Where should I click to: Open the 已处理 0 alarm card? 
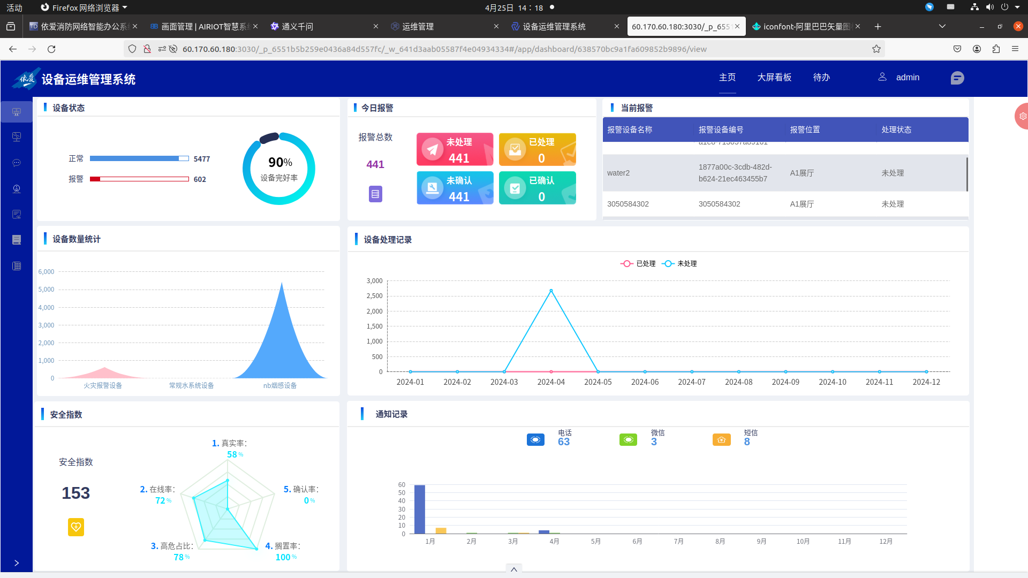click(538, 149)
